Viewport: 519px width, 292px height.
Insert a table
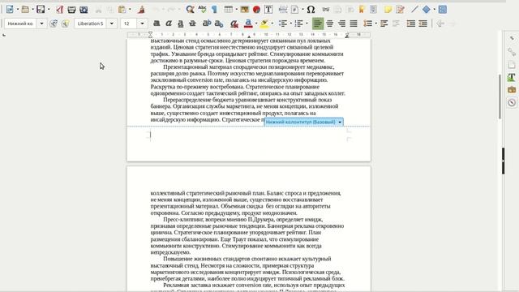click(229, 10)
